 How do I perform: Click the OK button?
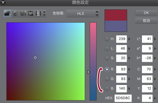pyautogui.click(x=146, y=13)
